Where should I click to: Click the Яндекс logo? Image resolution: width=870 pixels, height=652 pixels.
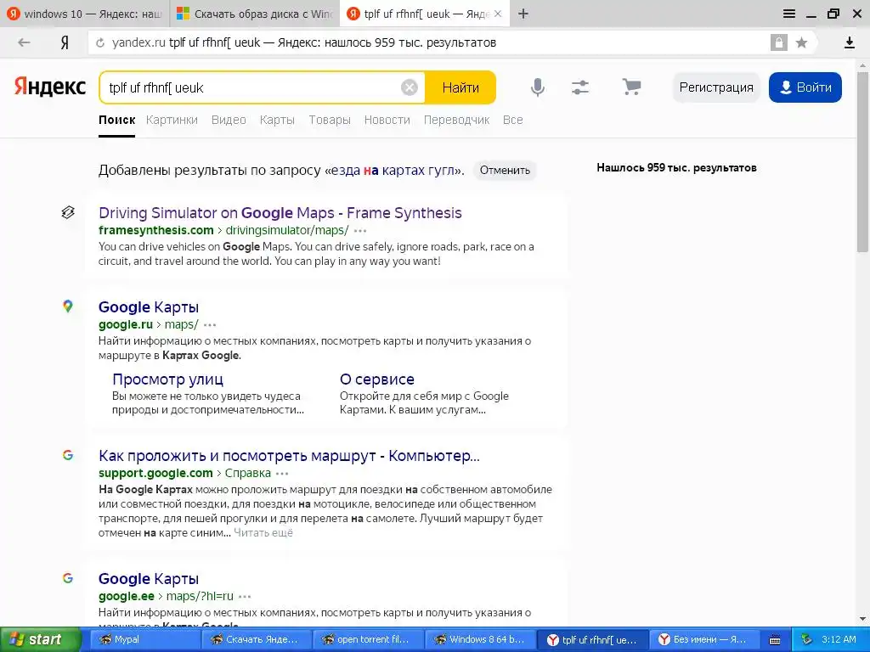pyautogui.click(x=50, y=87)
